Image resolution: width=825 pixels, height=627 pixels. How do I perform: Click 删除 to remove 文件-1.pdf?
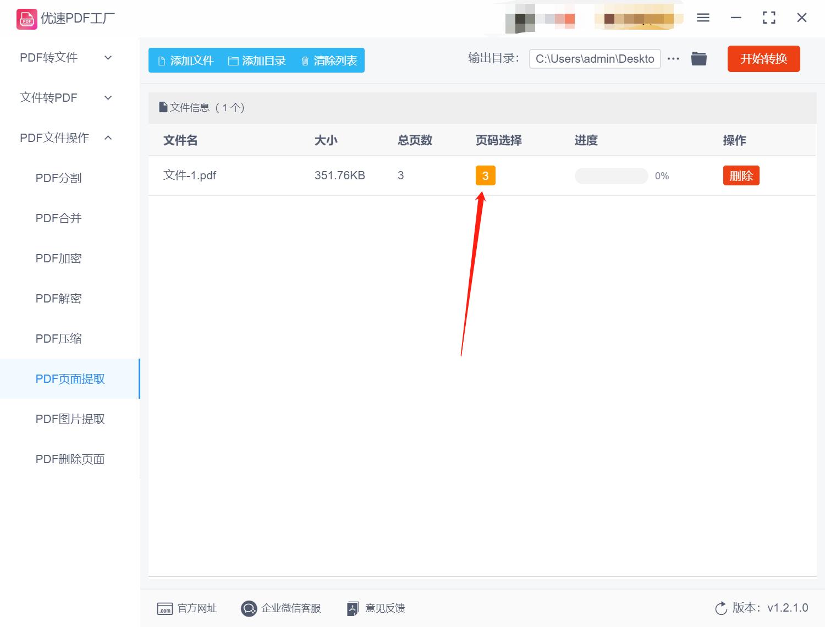coord(741,175)
